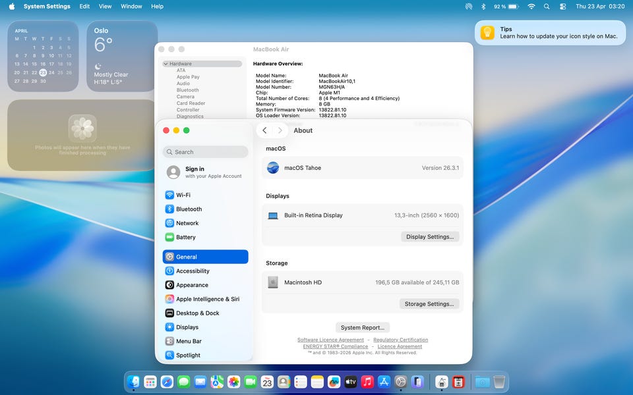Open Mail from the Dock

pos(200,381)
